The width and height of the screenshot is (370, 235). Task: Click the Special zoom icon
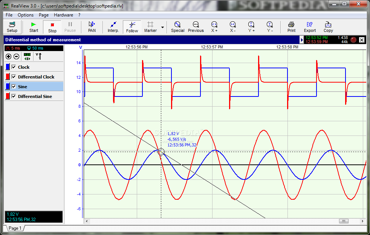coord(177,27)
